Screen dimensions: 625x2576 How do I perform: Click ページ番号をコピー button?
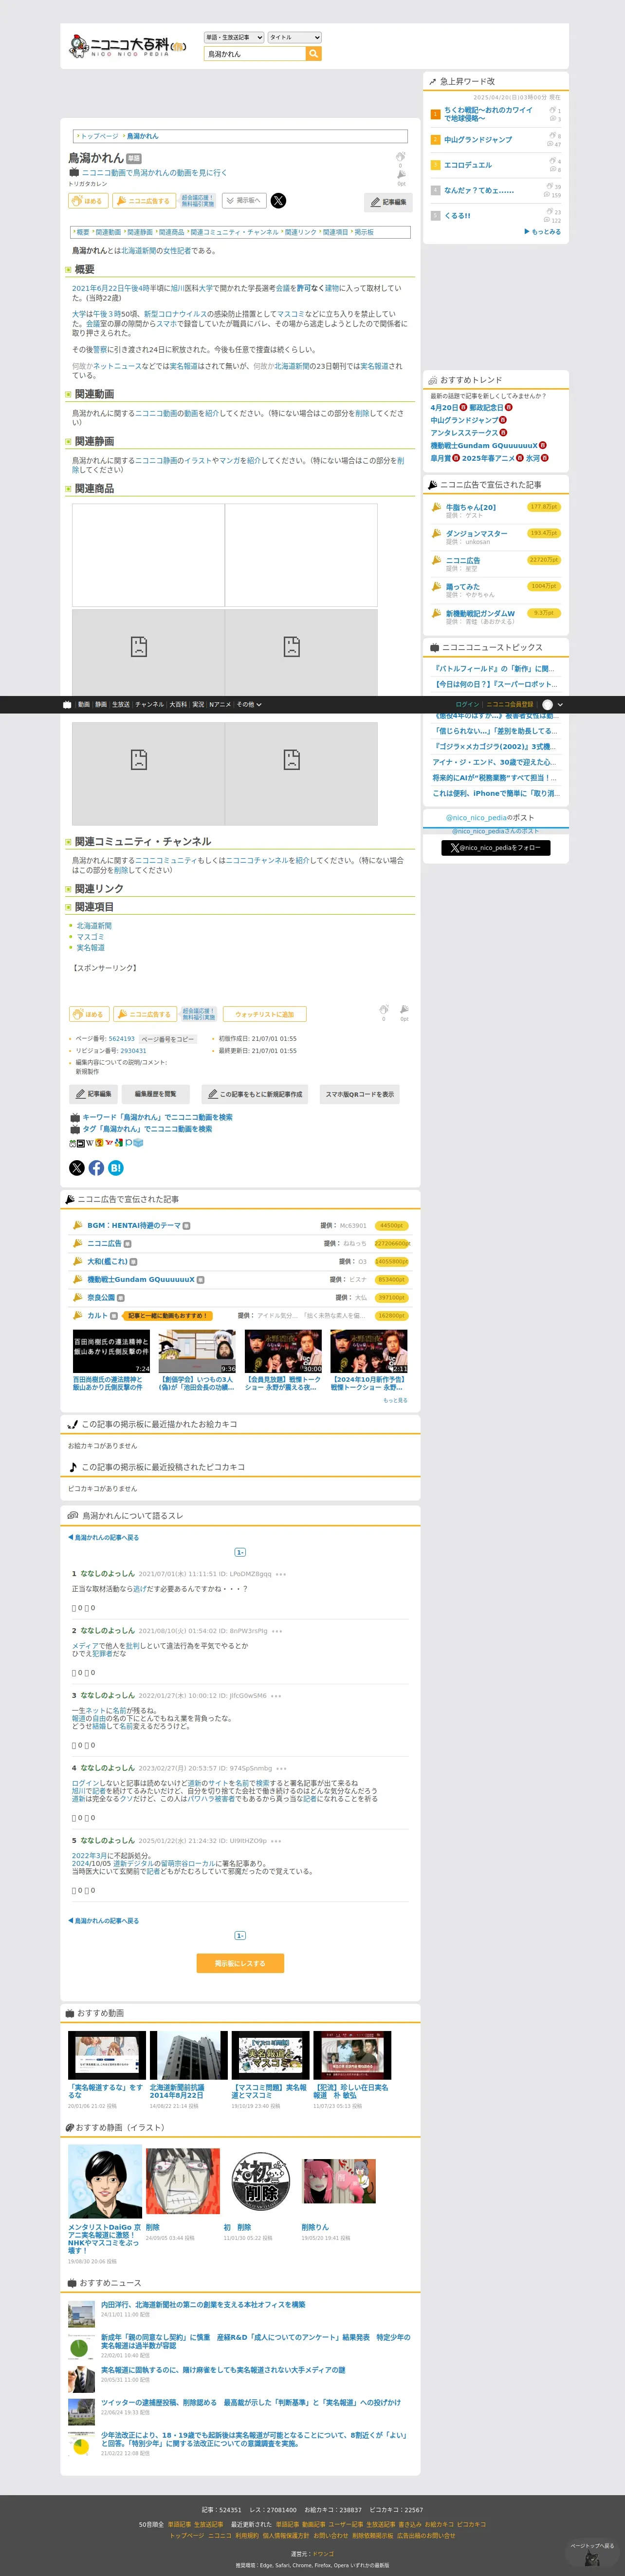click(167, 1039)
